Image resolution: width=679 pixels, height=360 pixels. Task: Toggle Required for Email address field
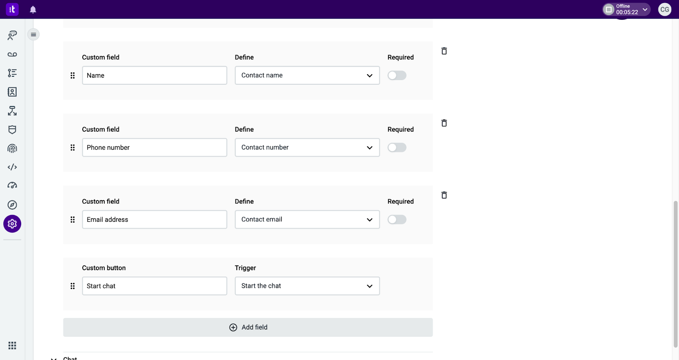pos(397,220)
